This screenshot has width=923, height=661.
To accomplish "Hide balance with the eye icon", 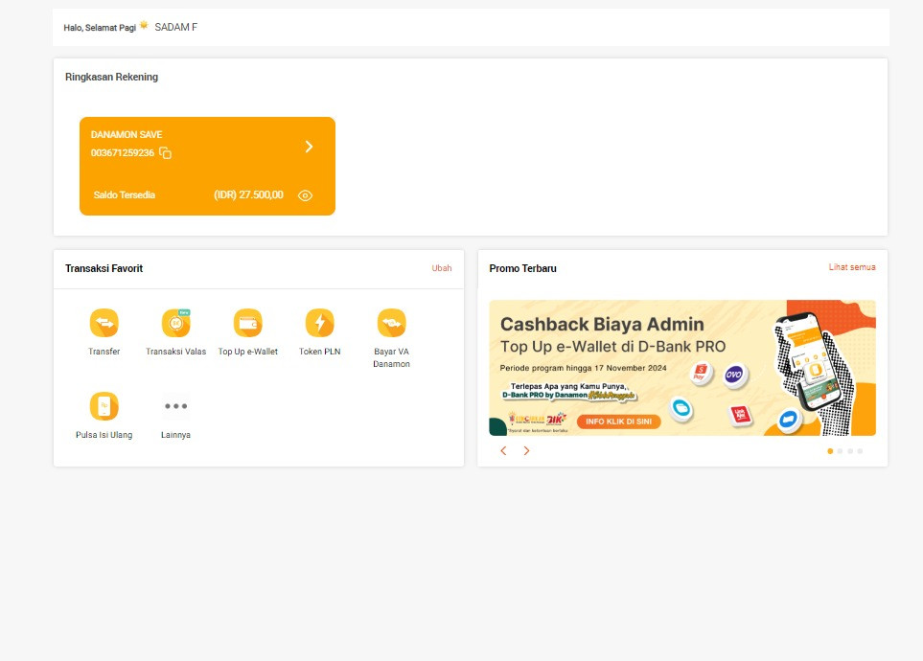I will click(305, 195).
